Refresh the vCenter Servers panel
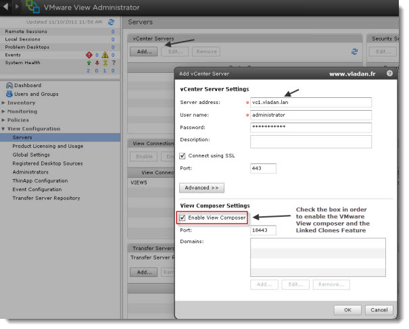Viewport: 409px width, 329px height. [x=354, y=51]
